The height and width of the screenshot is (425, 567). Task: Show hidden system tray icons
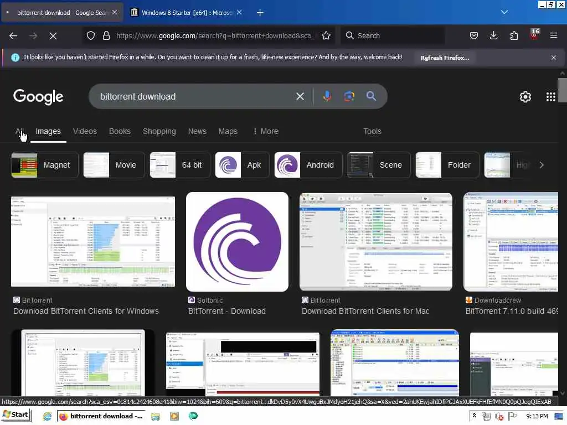(x=474, y=416)
